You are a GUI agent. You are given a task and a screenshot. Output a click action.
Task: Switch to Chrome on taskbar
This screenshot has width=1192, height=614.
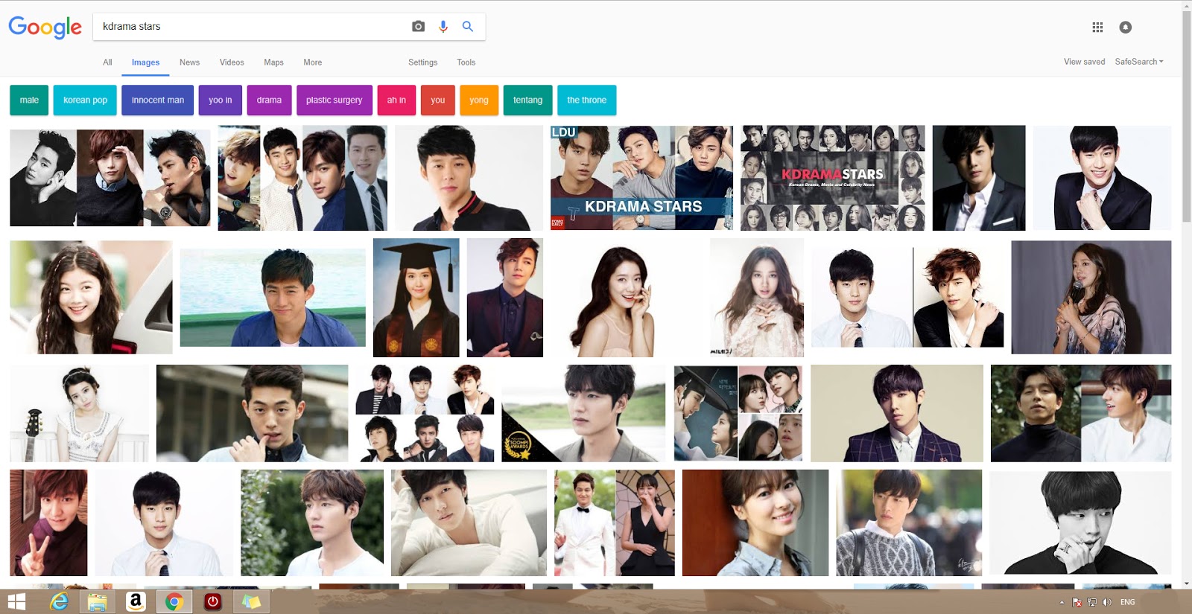coord(174,601)
